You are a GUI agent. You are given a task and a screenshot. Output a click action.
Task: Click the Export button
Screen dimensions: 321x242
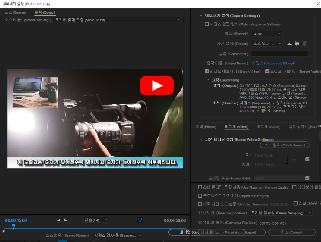tap(255, 233)
